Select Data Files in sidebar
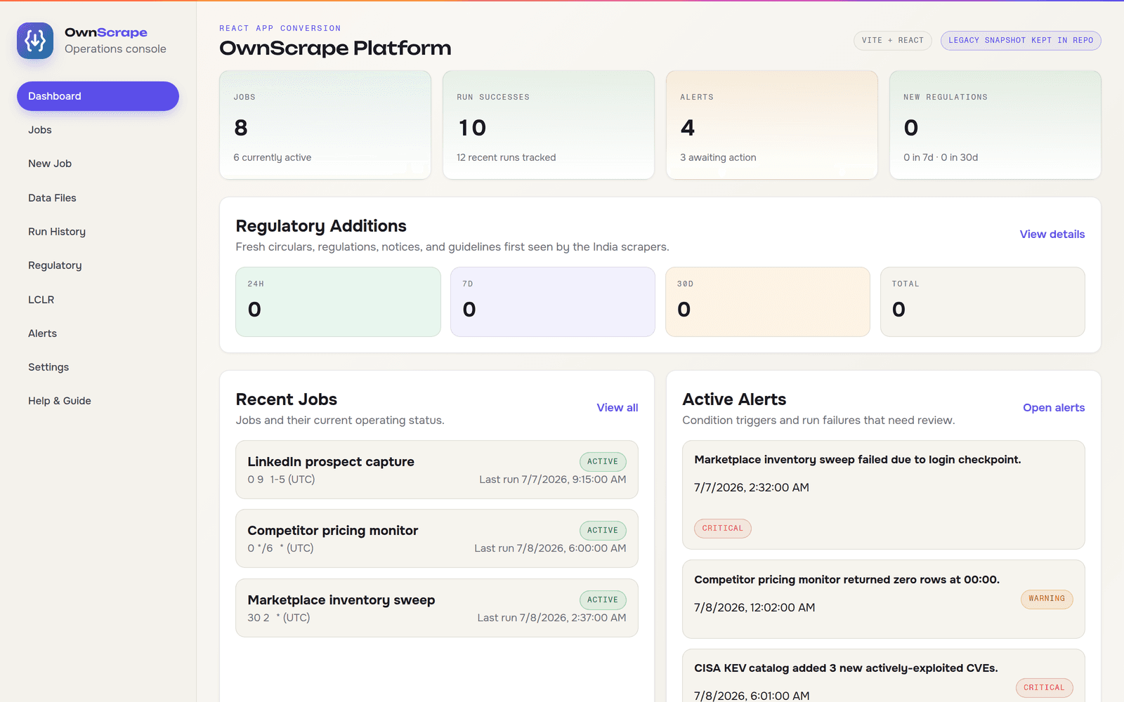The image size is (1124, 702). point(98,198)
